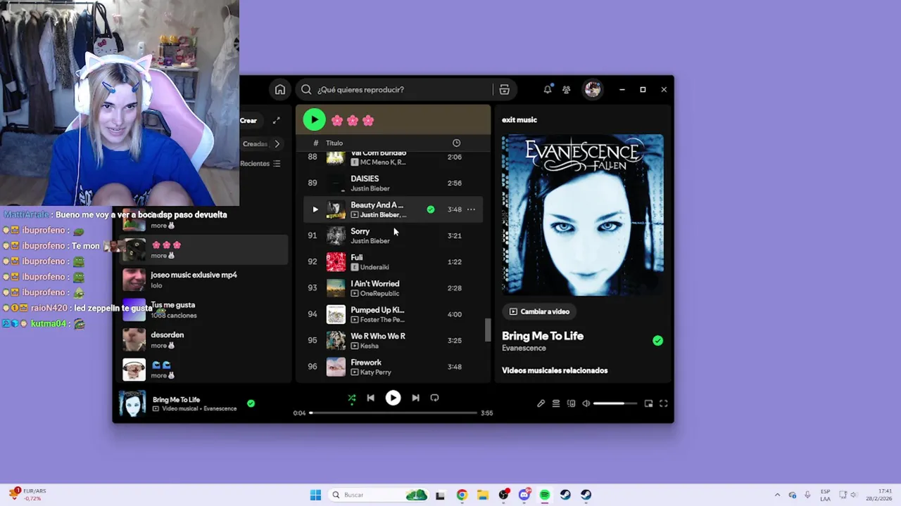Click 'Cambiar a video' button

coord(539,311)
